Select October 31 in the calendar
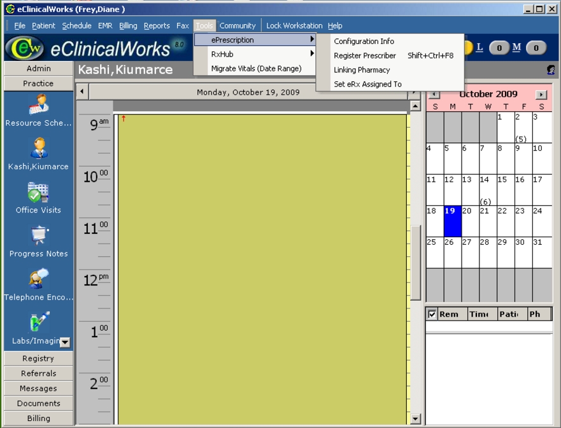 tap(542, 252)
